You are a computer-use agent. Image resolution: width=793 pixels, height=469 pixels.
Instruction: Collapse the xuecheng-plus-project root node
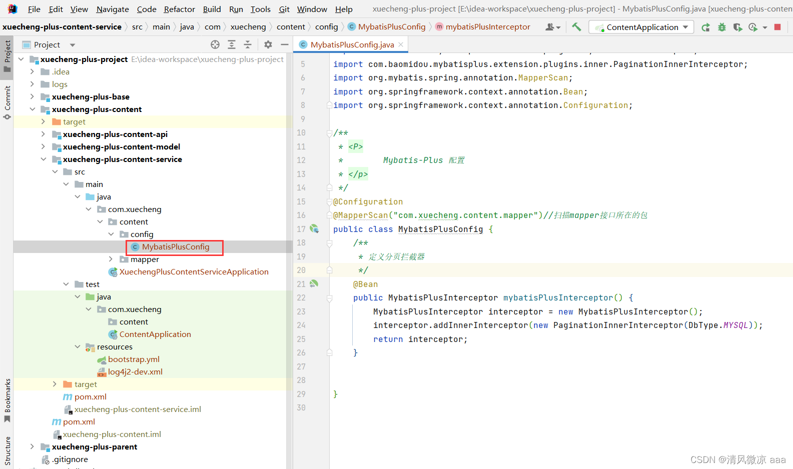[x=21, y=59]
